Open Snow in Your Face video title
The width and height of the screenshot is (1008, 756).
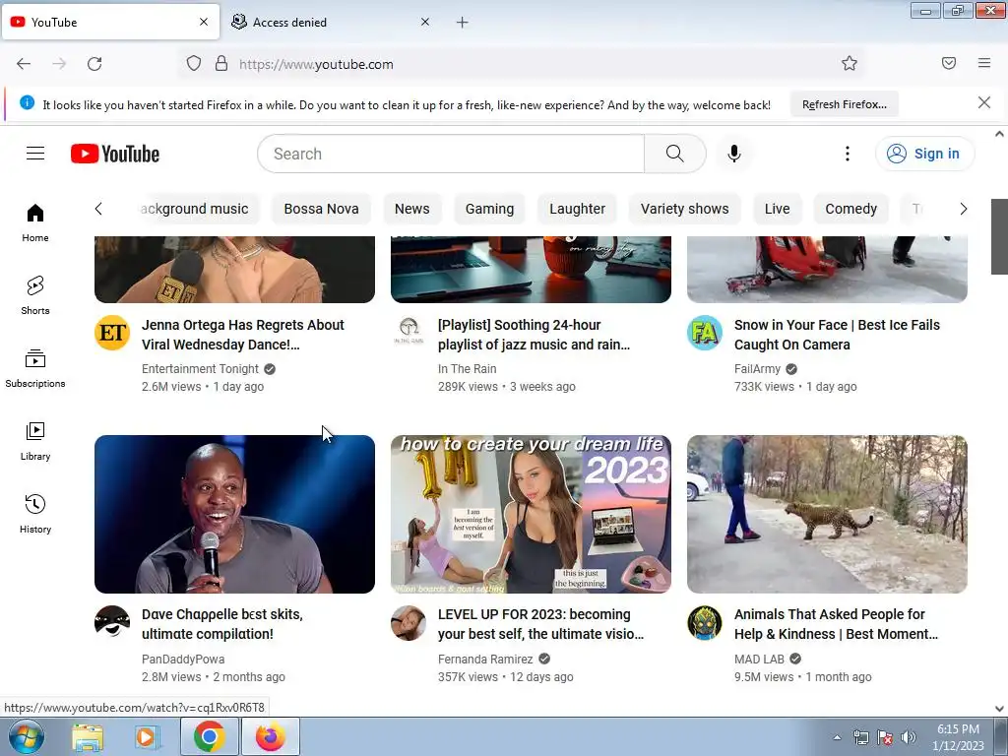[x=837, y=335]
